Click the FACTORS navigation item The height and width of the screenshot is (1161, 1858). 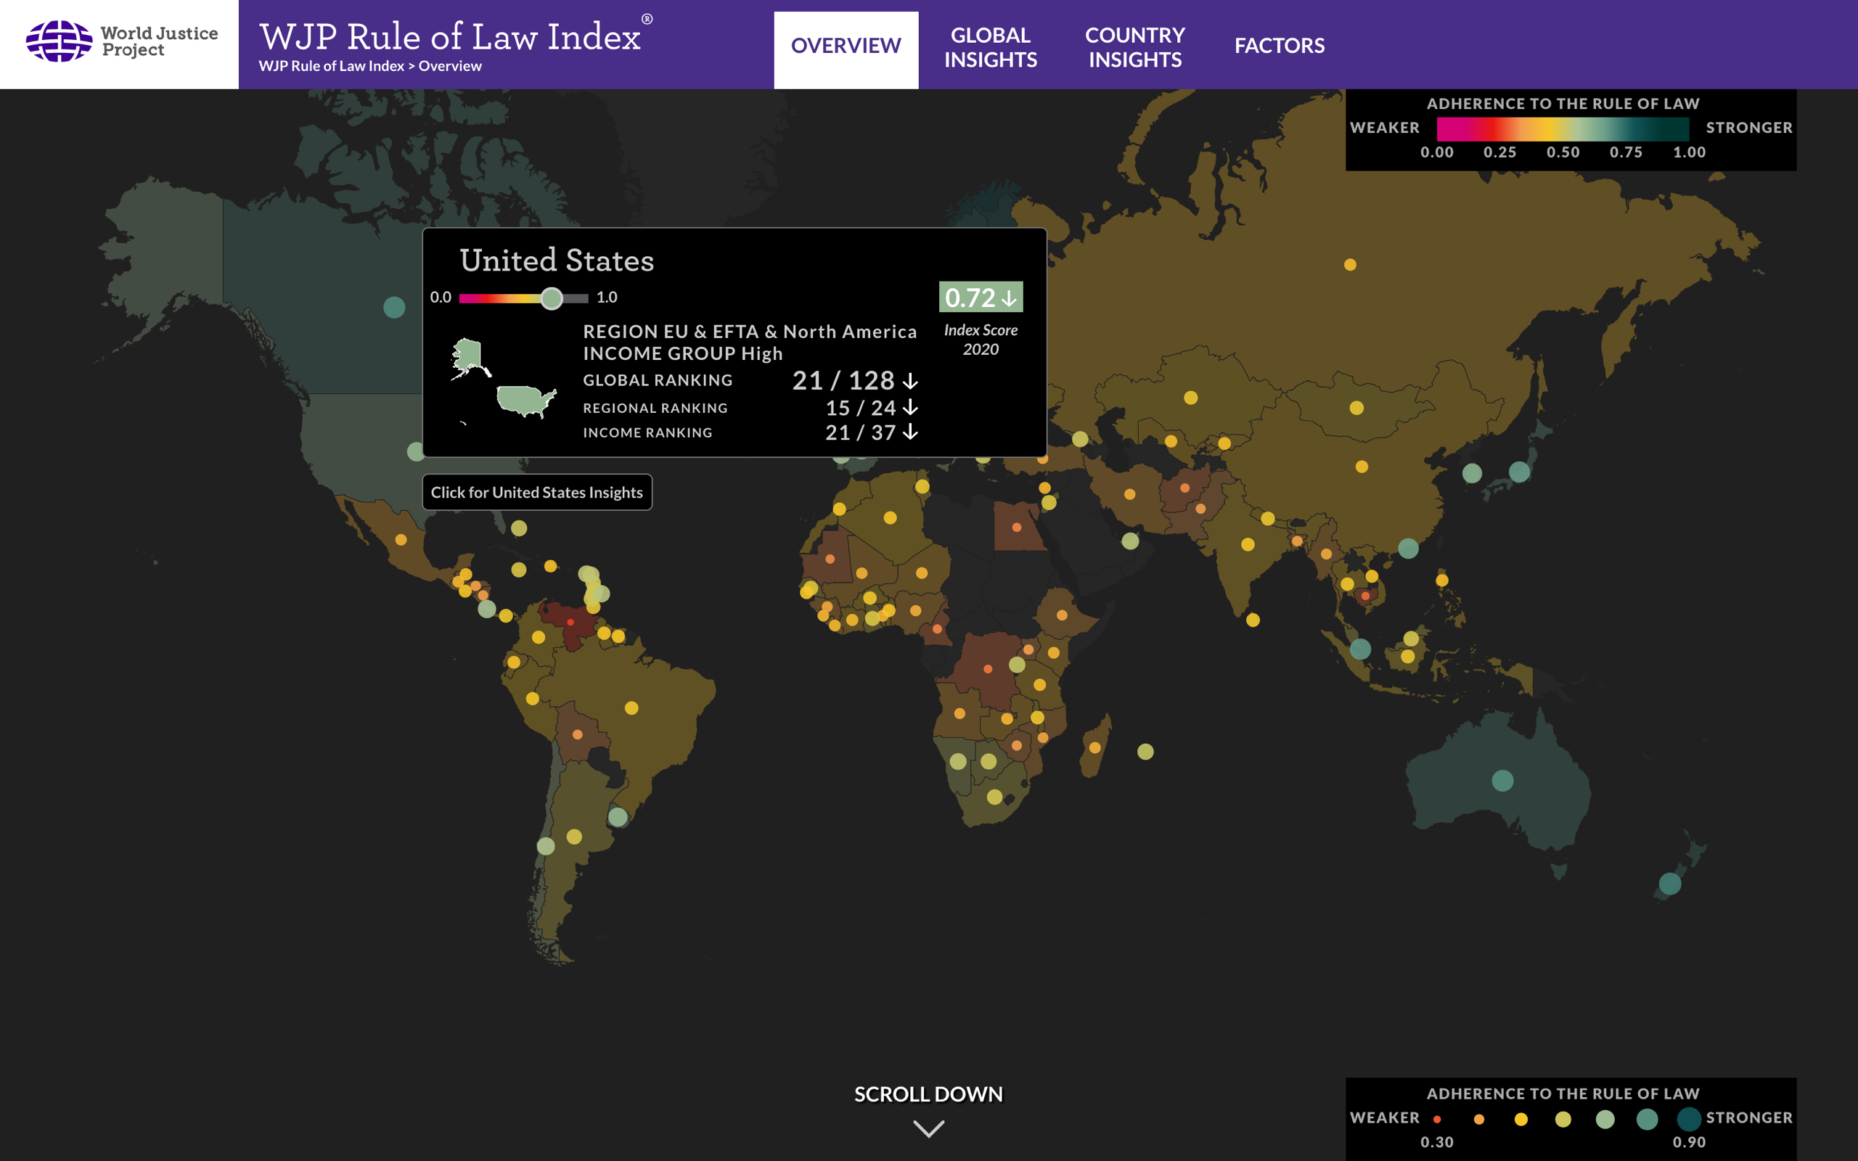pos(1277,44)
